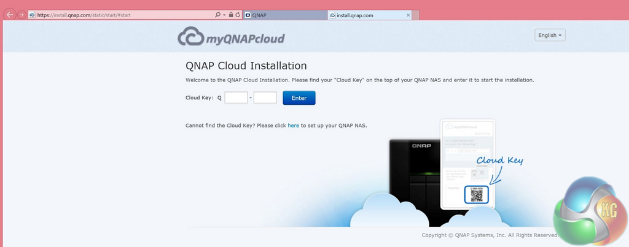629x247 pixels.
Task: Open the English language dropdown
Action: tap(550, 35)
